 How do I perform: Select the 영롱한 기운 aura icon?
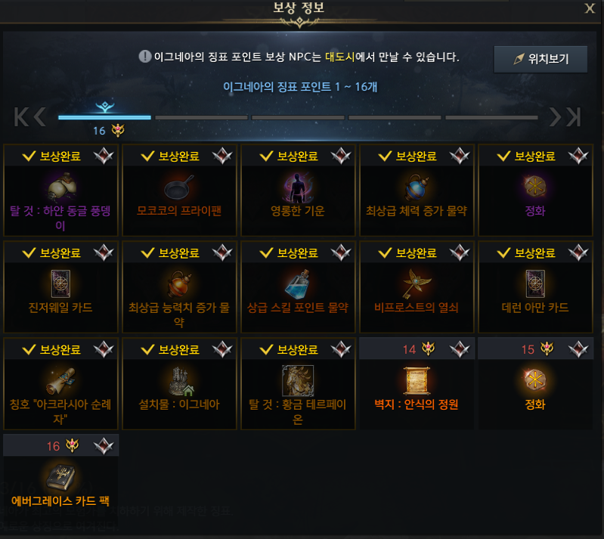298,187
